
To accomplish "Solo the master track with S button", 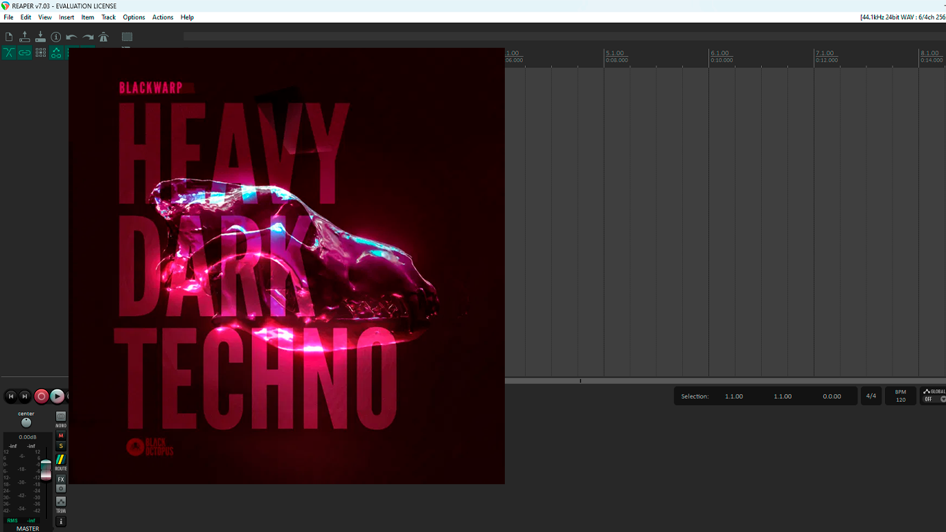I will (61, 446).
